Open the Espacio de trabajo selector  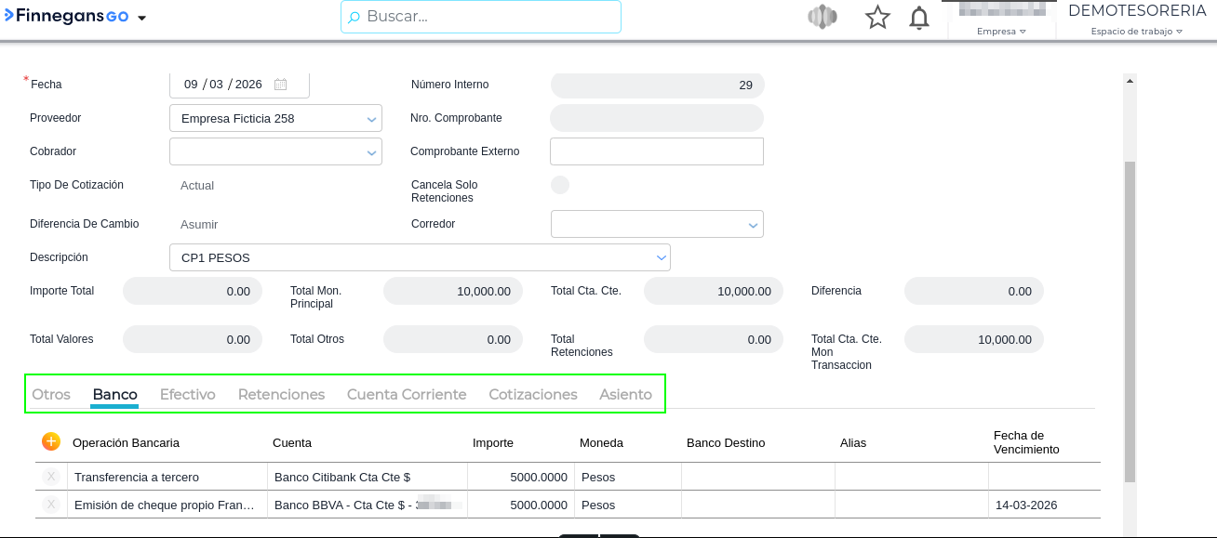tap(1136, 31)
